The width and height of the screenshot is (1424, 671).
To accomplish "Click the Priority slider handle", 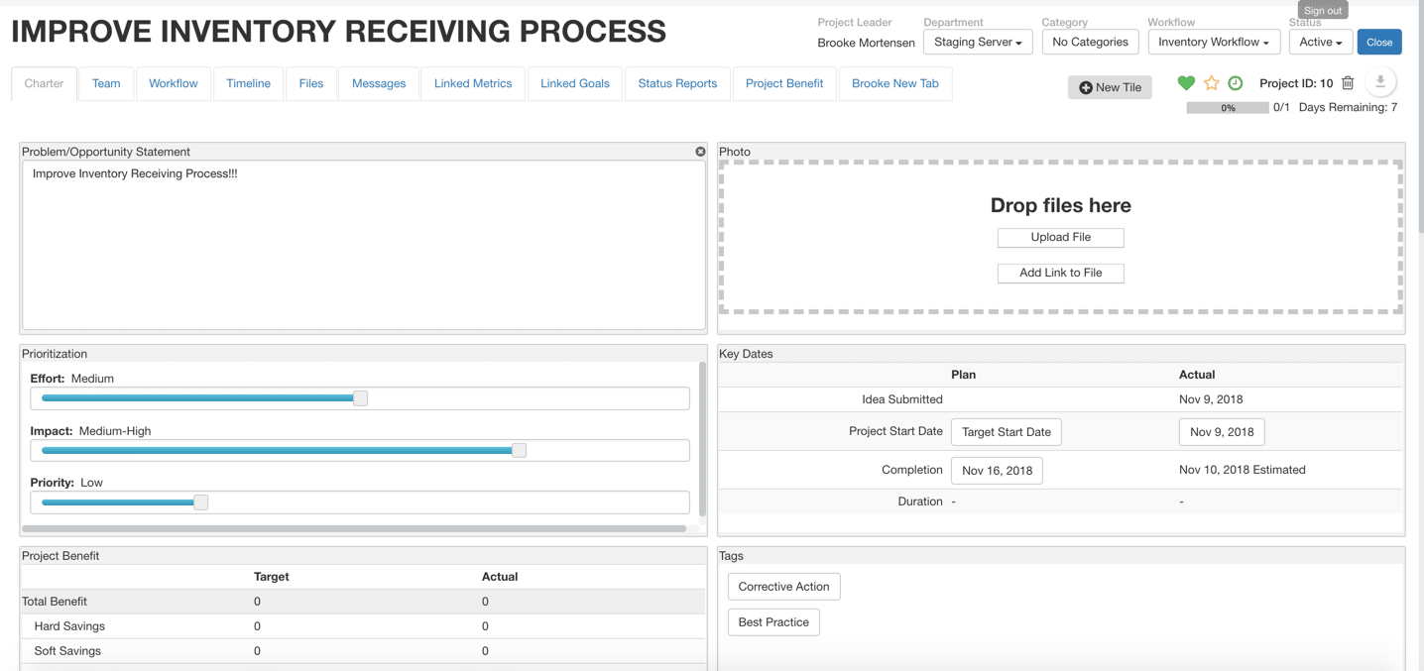I will pyautogui.click(x=201, y=503).
